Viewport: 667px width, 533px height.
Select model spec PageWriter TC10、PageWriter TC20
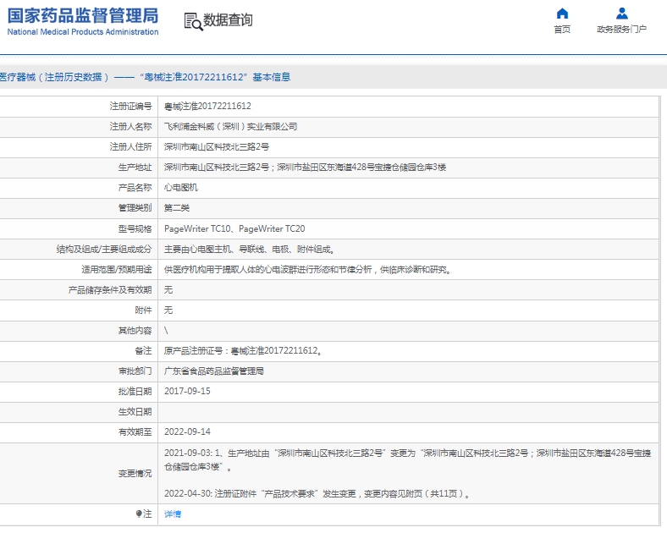[x=234, y=228]
